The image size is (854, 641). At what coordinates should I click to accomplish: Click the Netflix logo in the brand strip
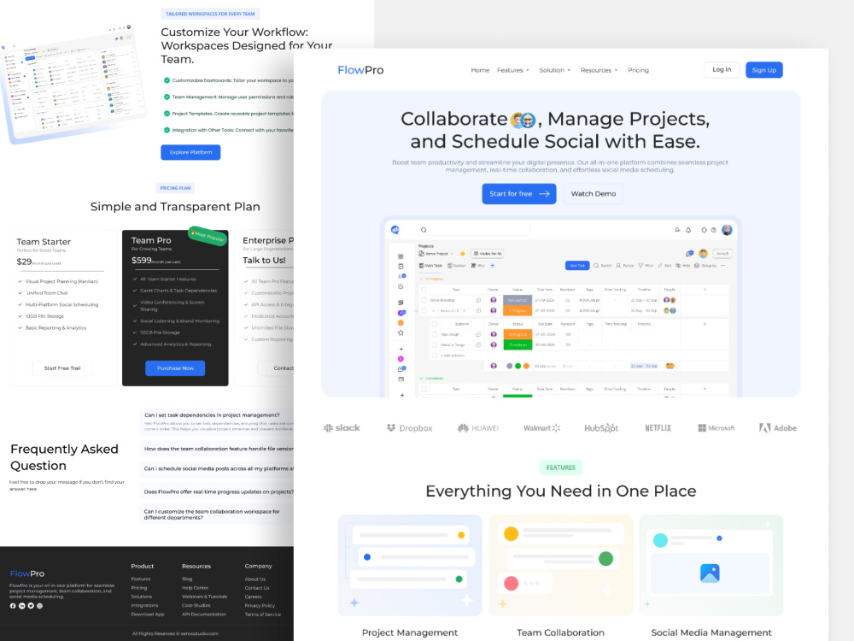[658, 428]
